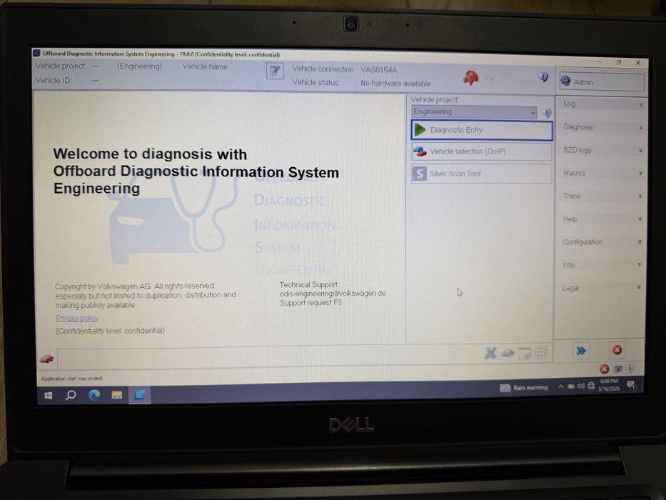The image size is (666, 500).
Task: Click red X cancel button beside double-arrow
Action: point(617,350)
